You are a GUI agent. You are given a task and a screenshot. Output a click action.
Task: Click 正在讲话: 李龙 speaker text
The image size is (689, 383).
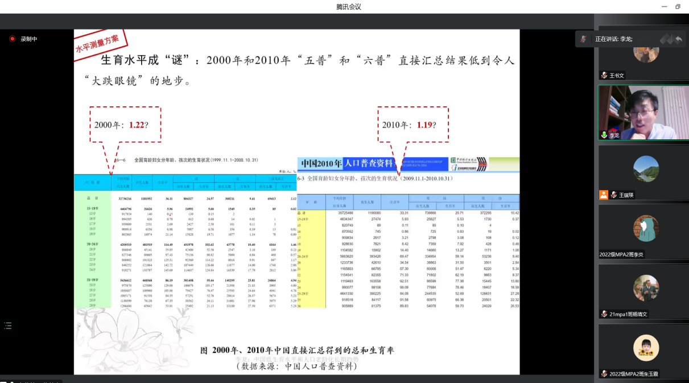tap(613, 39)
